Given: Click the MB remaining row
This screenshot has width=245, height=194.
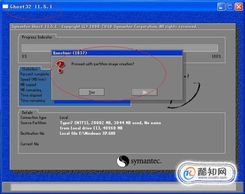Looking at the screenshot, I should pos(31,90).
